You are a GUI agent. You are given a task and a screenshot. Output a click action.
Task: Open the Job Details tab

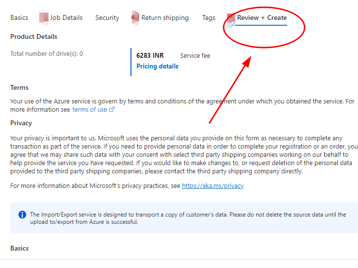click(66, 17)
